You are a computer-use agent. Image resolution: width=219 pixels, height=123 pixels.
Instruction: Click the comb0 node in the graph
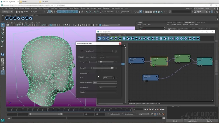(205, 61)
